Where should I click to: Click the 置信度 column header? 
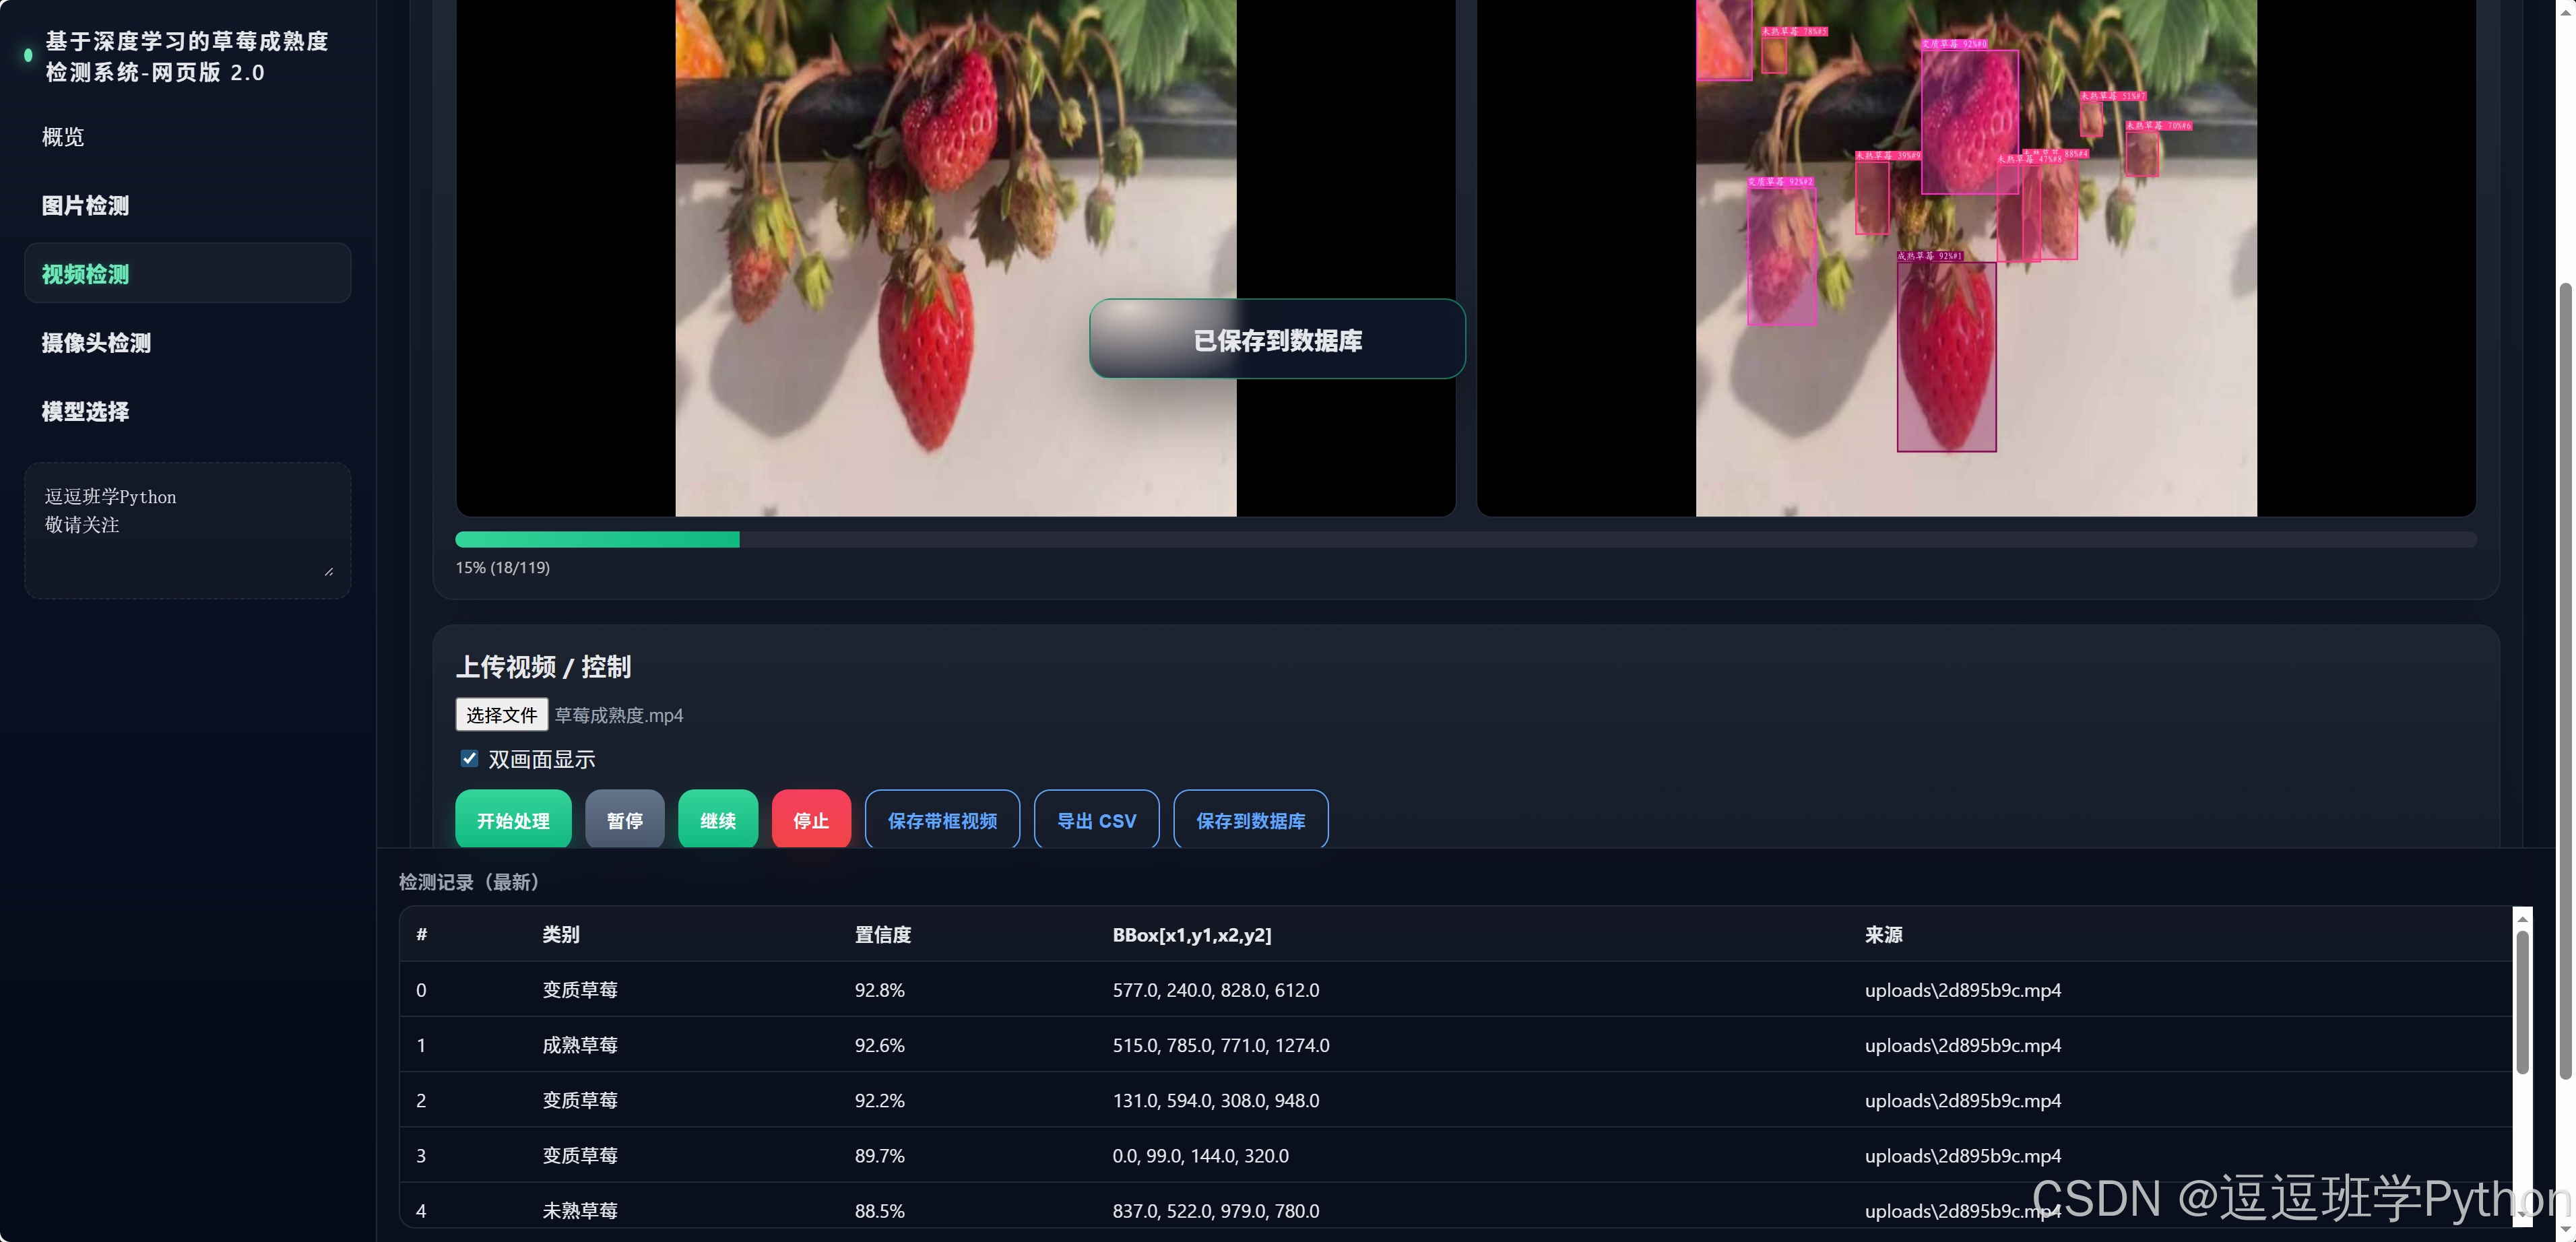pyautogui.click(x=882, y=935)
